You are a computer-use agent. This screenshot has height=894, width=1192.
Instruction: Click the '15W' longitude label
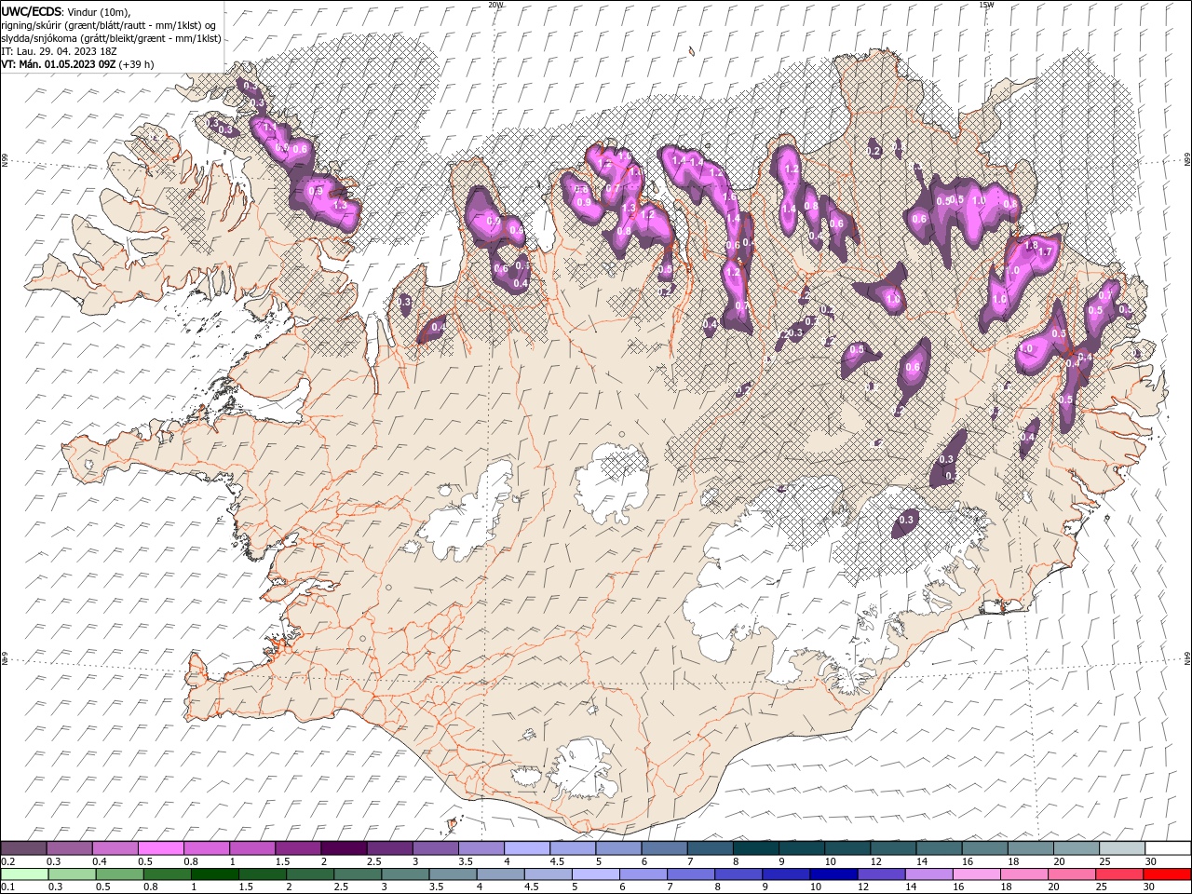point(986,5)
